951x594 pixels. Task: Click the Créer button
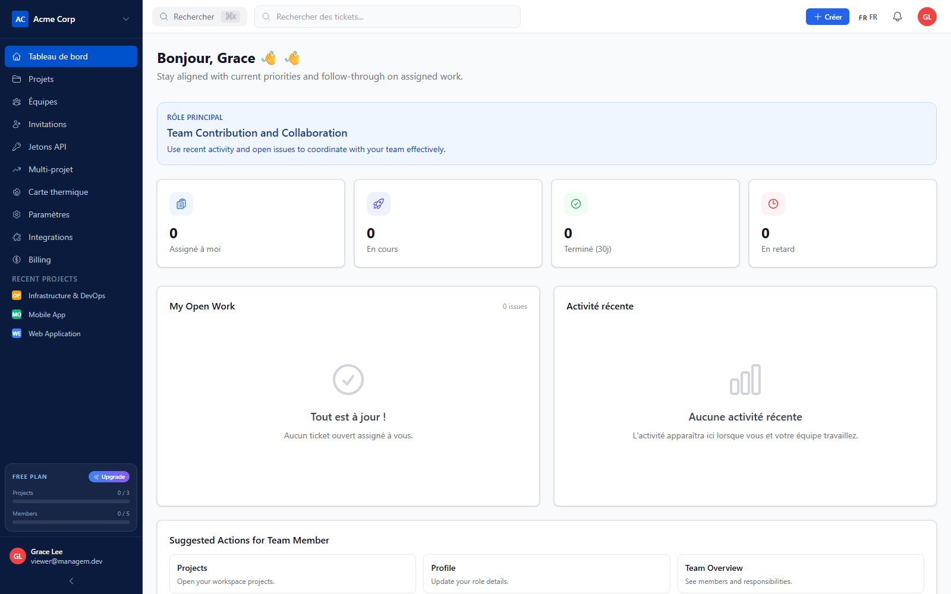(827, 17)
